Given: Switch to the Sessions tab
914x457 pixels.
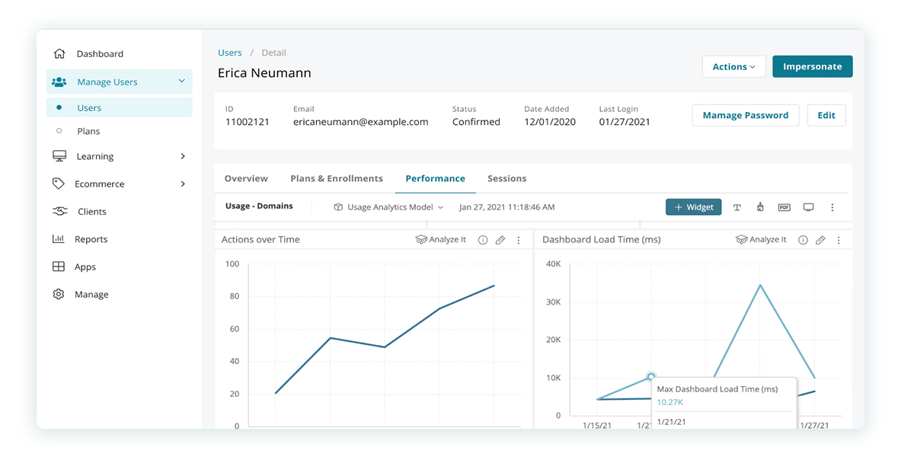Looking at the screenshot, I should pos(507,178).
